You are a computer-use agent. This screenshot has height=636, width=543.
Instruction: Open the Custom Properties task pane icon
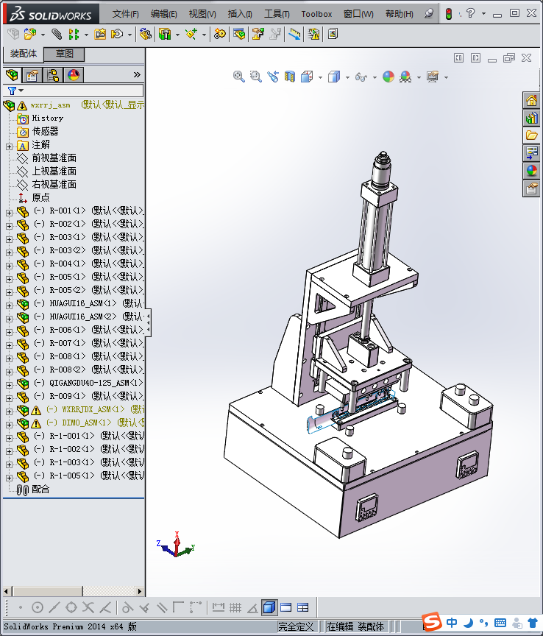click(531, 188)
